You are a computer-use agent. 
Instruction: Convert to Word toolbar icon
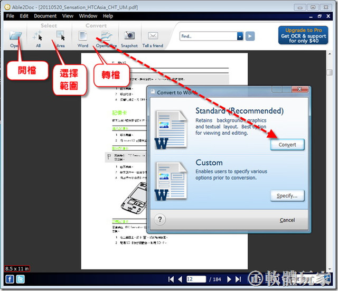click(83, 36)
